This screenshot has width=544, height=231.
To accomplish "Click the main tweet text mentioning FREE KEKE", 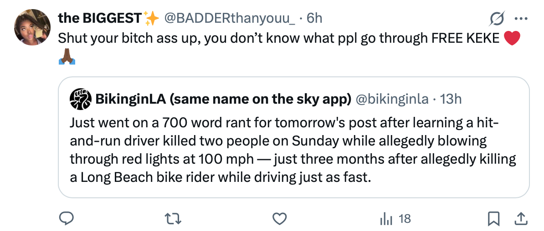I will 278,38.
